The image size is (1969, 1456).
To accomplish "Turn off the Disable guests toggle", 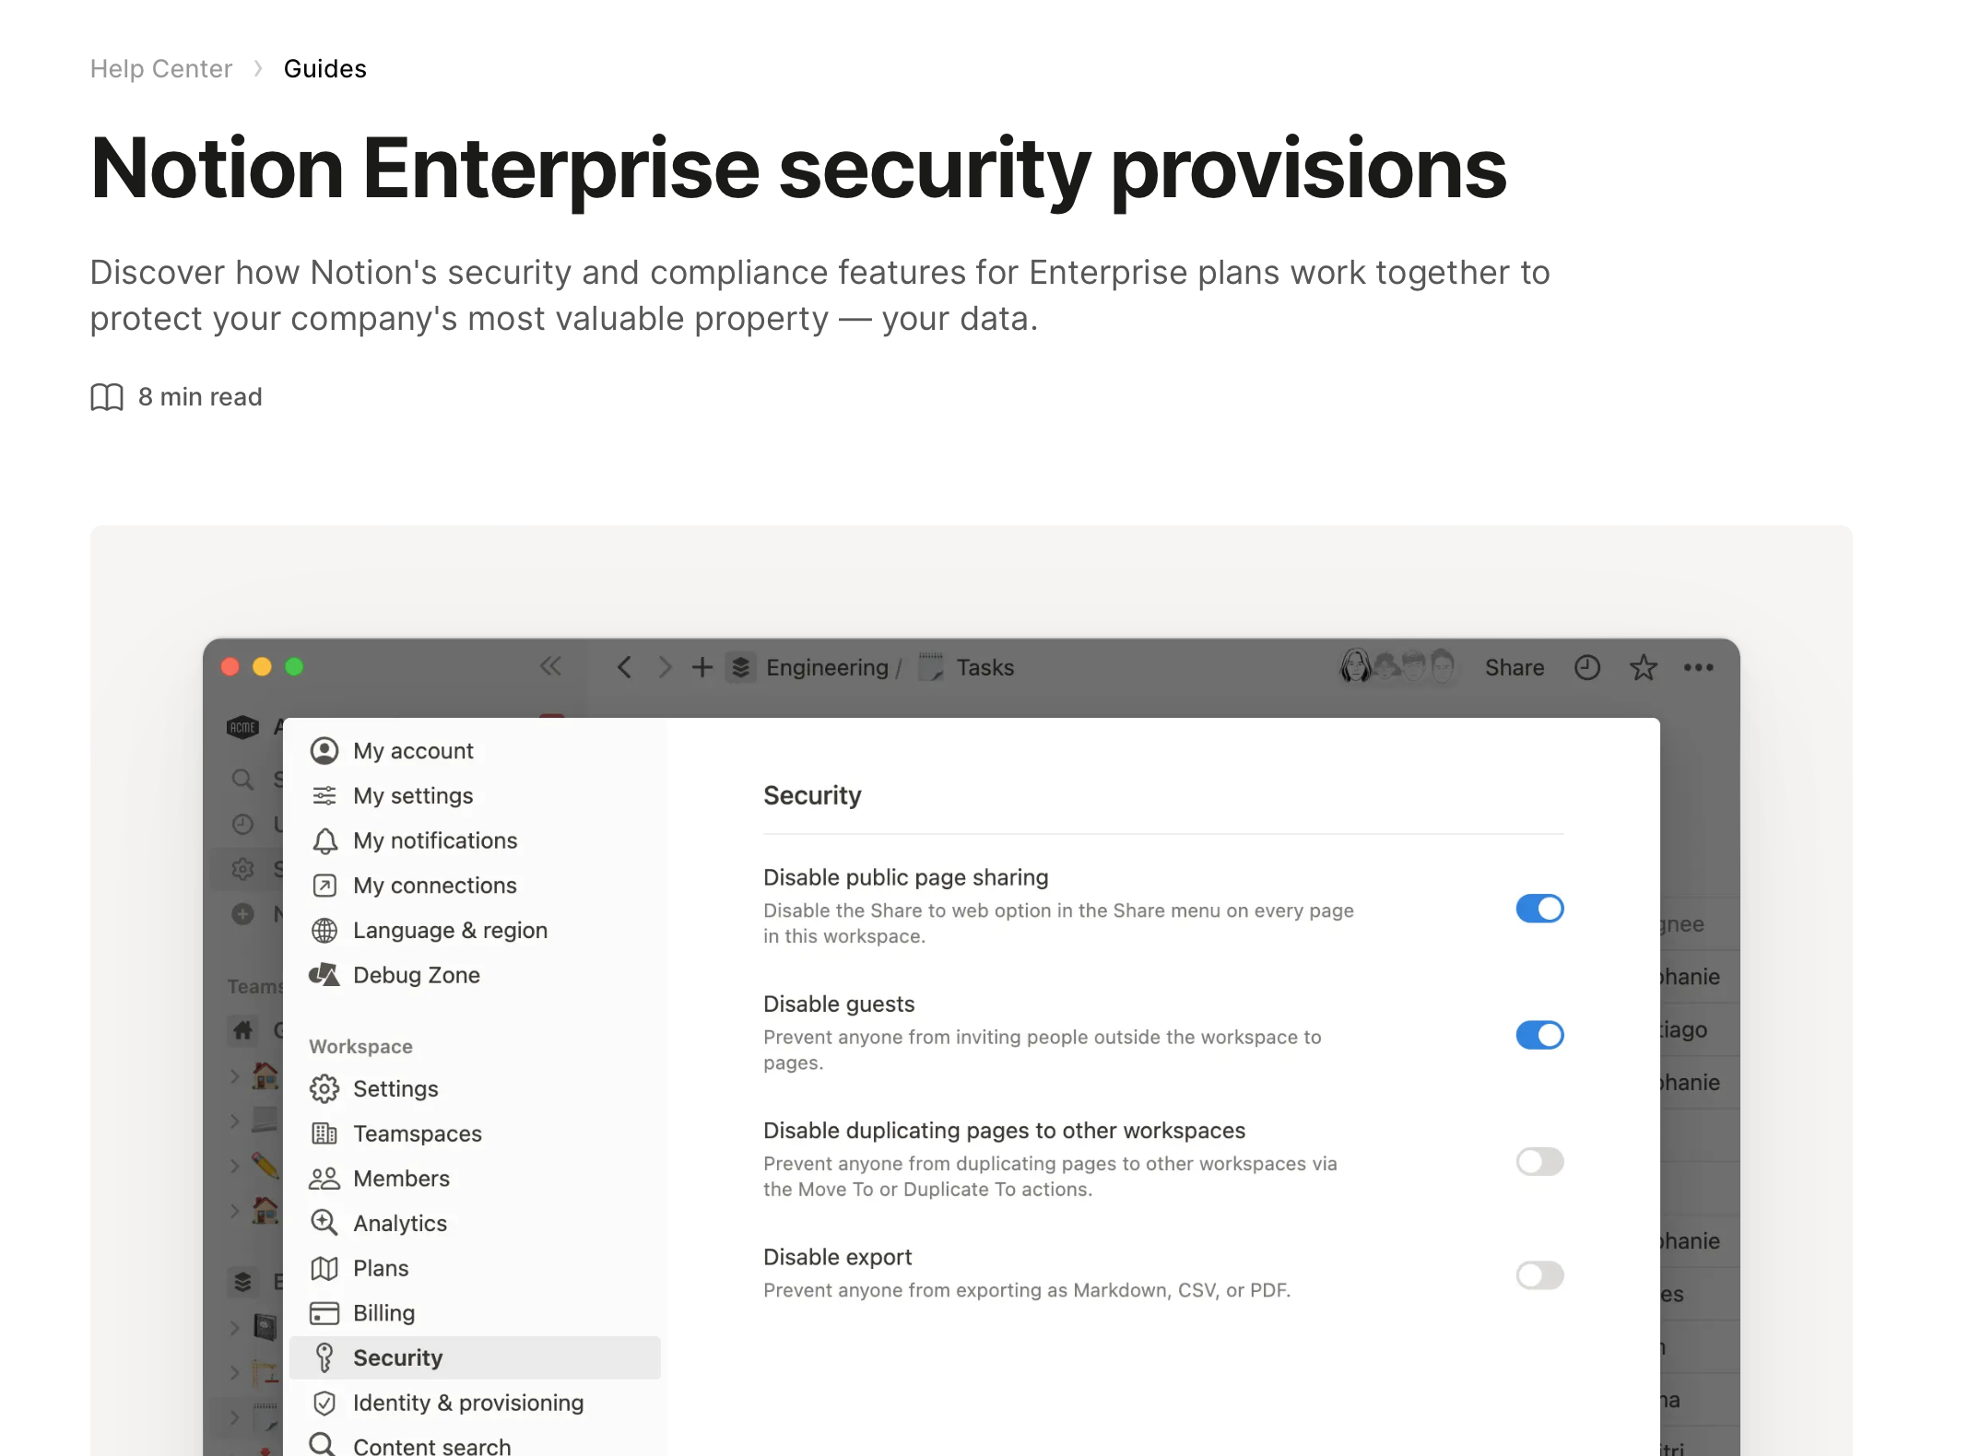I will [x=1539, y=1035].
